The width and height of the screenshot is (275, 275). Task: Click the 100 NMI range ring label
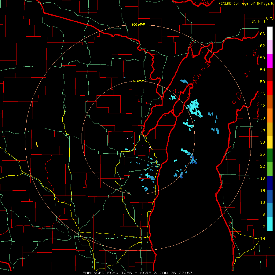point(138,24)
